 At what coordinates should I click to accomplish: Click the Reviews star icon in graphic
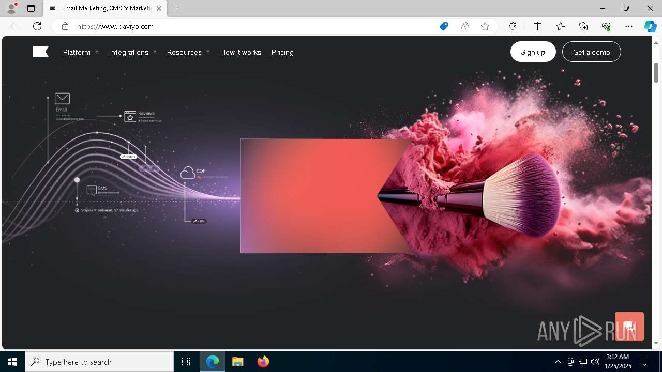point(130,117)
